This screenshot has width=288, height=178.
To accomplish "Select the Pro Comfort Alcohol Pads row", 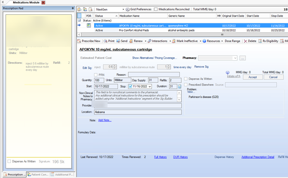I will click(x=191, y=30).
